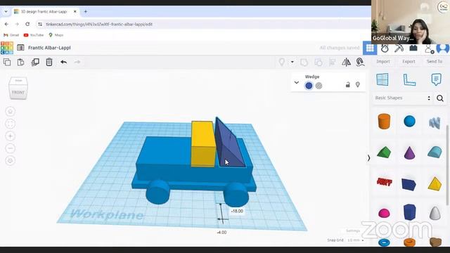The width and height of the screenshot is (450, 253).
Task: Select the Ruler tool
Action: (409, 79)
